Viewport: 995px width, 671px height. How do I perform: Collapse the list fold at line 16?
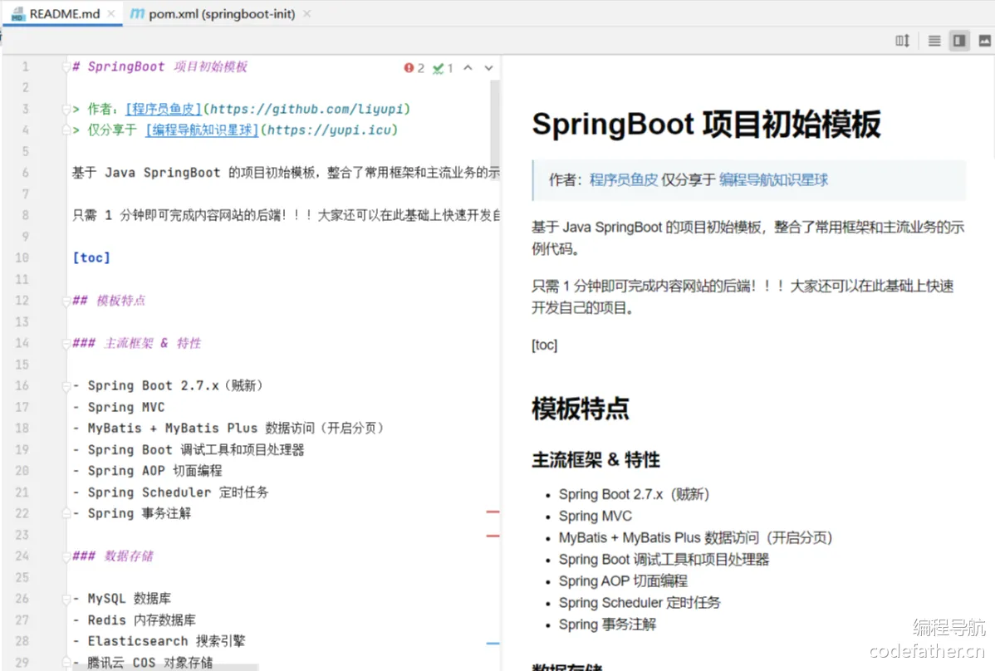point(66,385)
